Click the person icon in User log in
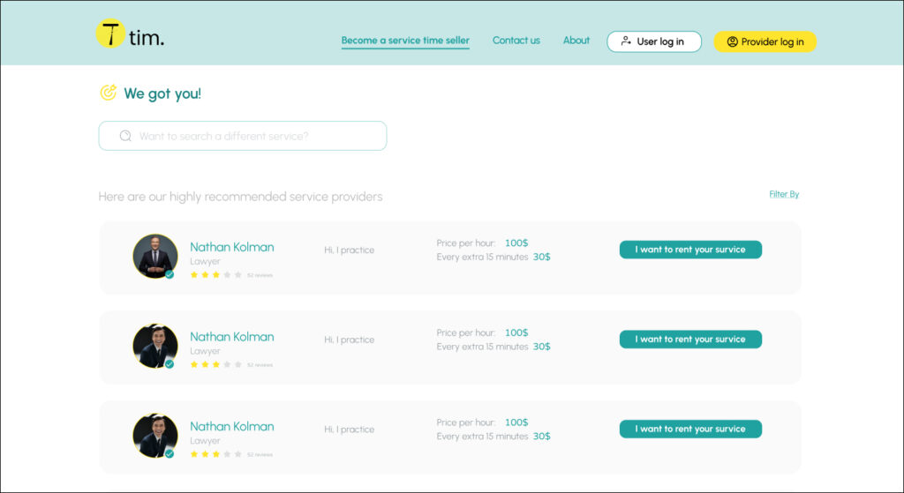This screenshot has width=904, height=493. 626,41
